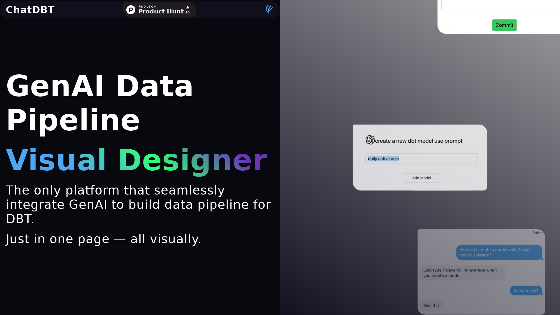The width and height of the screenshot is (560, 315).
Task: Click the Add Model button
Action: pos(421,178)
